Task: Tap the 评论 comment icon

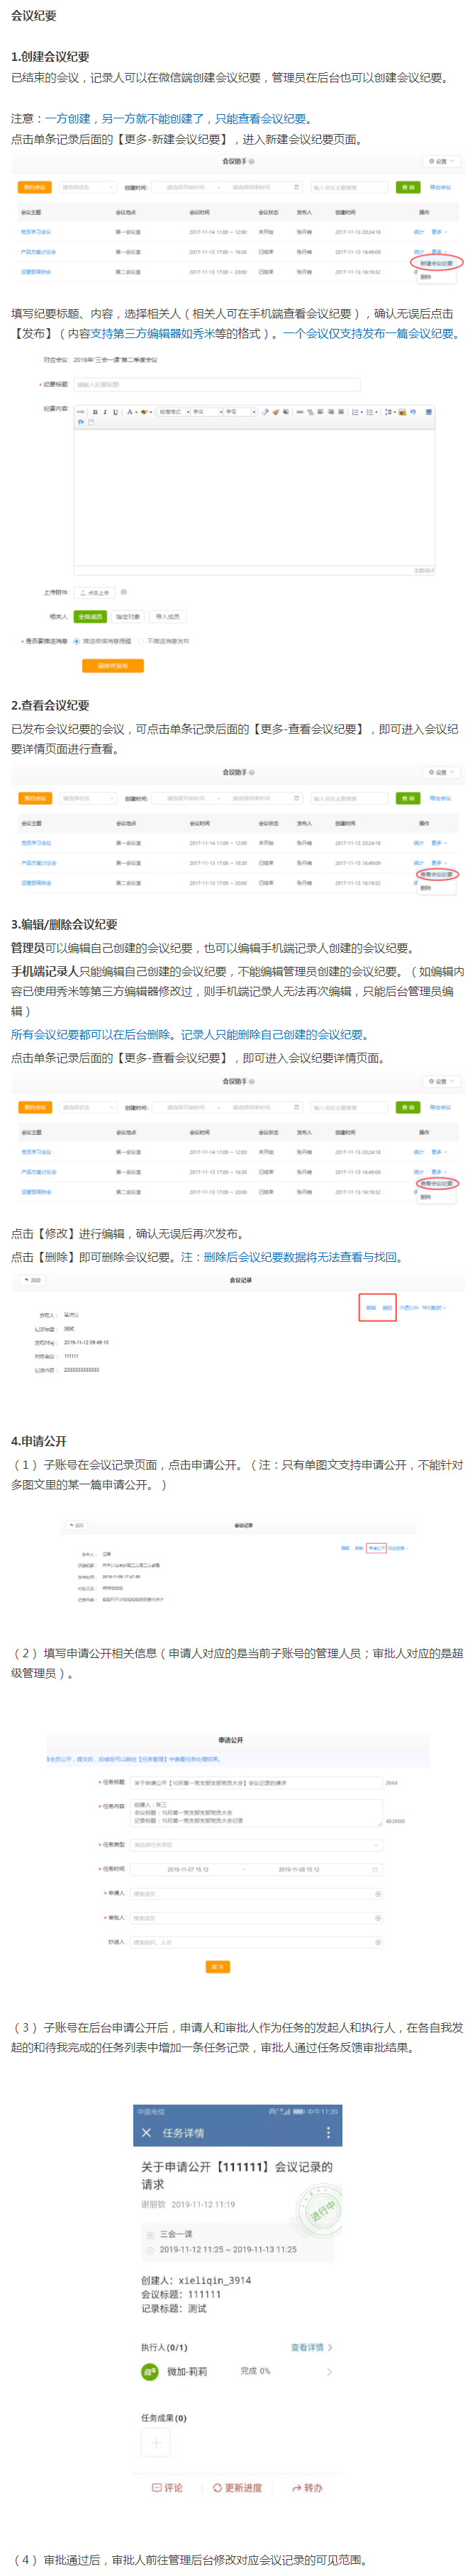Action: (157, 2487)
